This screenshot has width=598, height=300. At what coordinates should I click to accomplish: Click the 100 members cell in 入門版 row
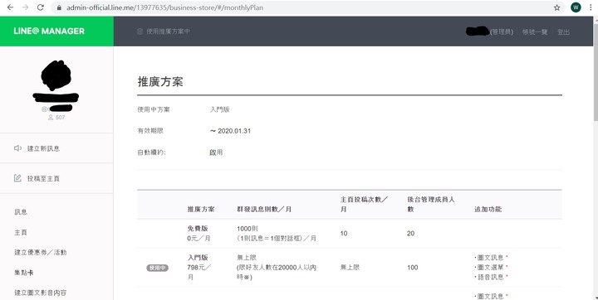point(412,268)
